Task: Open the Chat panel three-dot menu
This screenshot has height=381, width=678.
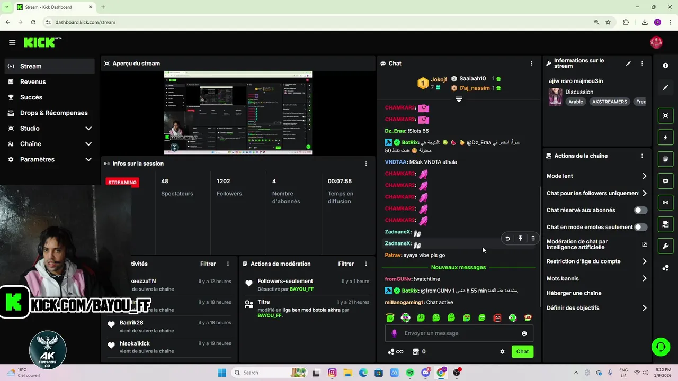Action: click(x=532, y=63)
